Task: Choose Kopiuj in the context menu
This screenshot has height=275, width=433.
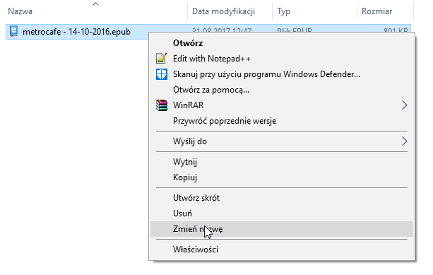Action: pyautogui.click(x=282, y=177)
